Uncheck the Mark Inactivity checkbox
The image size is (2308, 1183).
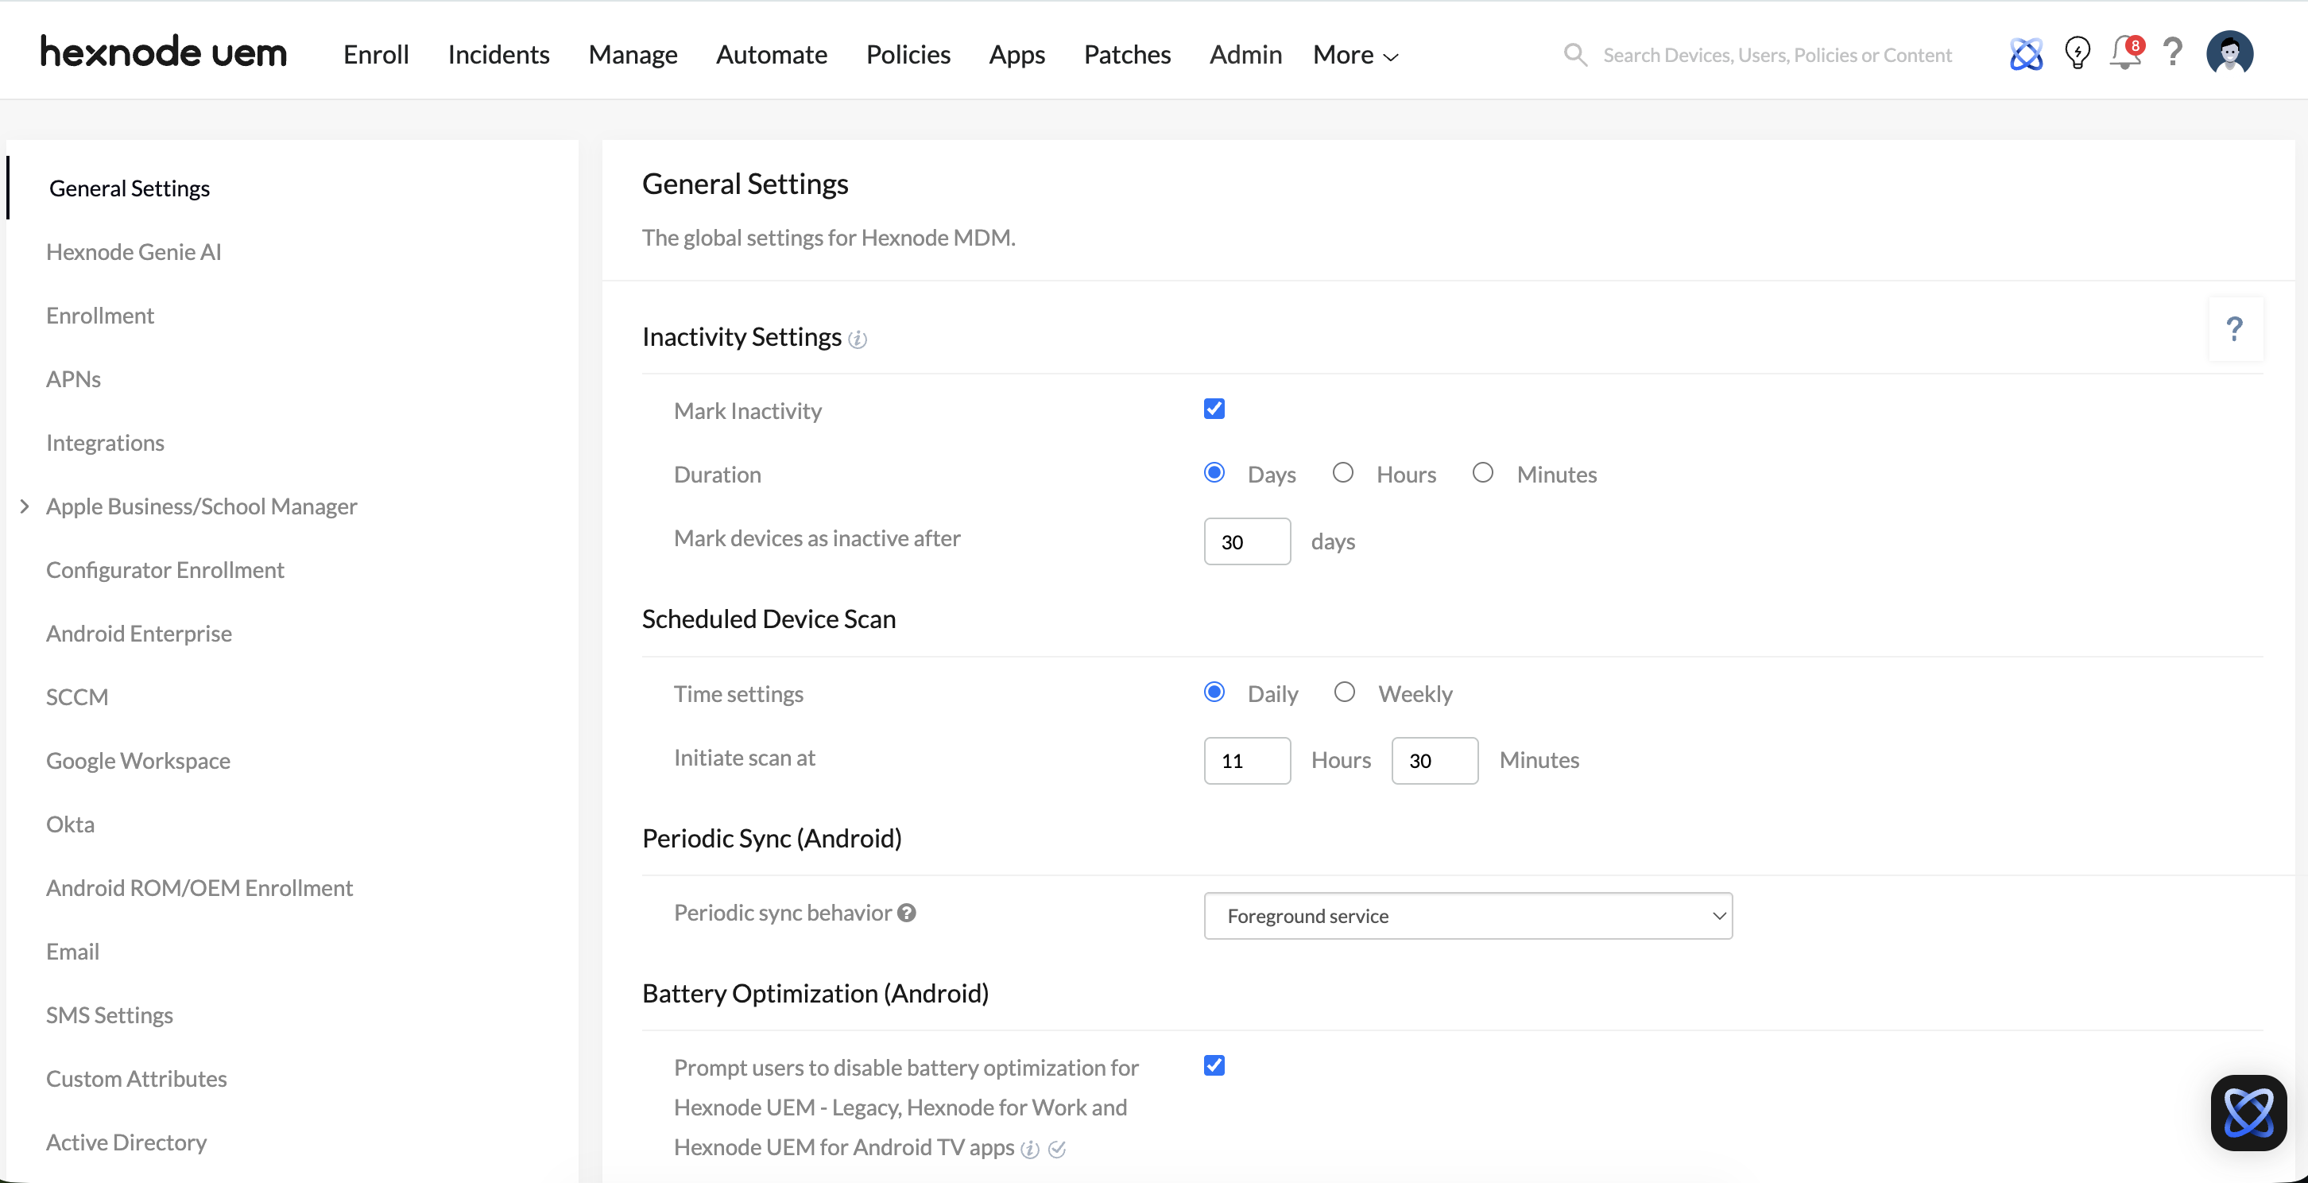click(x=1214, y=409)
